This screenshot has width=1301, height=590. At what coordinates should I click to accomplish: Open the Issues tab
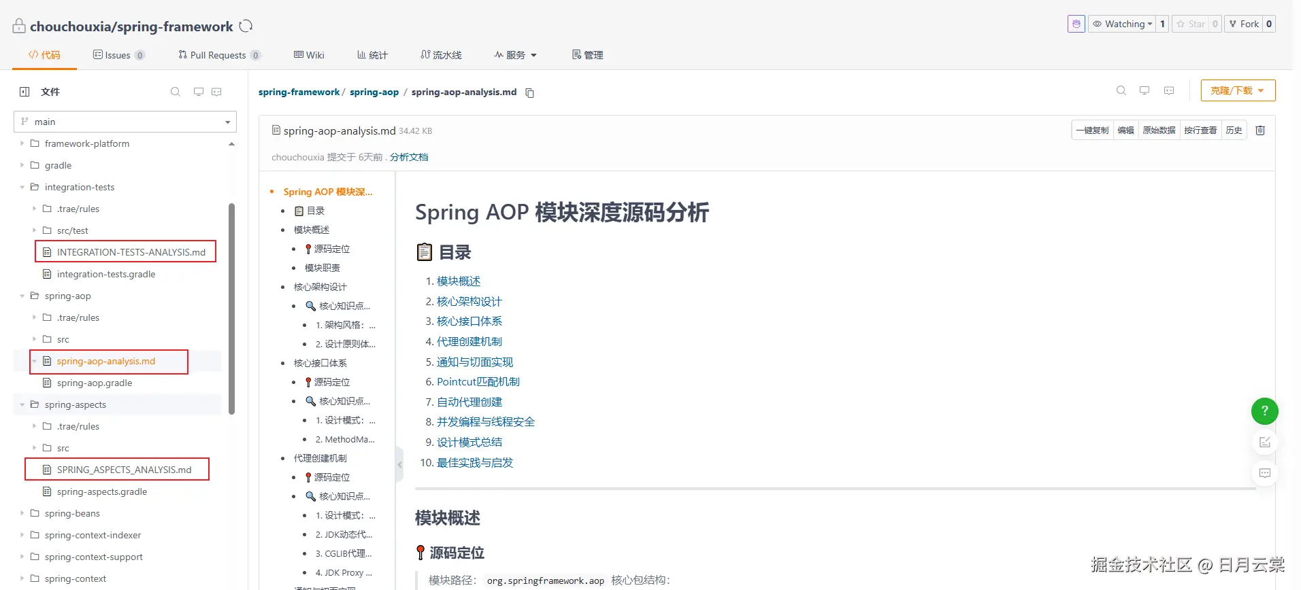pos(118,55)
